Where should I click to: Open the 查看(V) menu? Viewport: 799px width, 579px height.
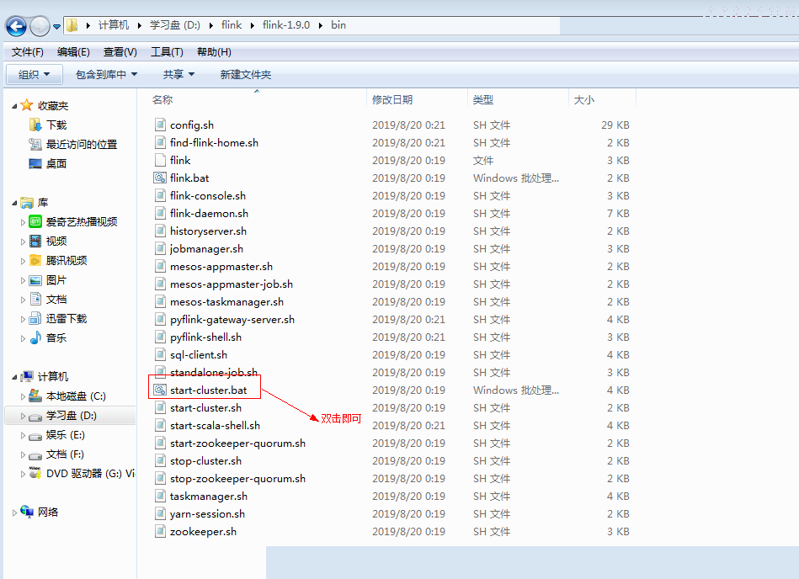pos(120,52)
